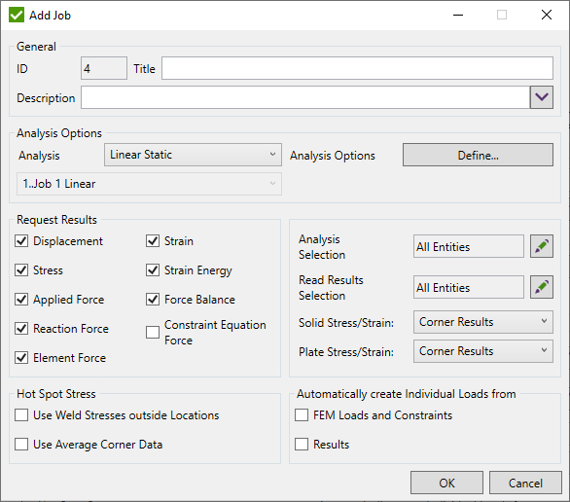Disable Force Balance results
The image size is (570, 502).
point(153,299)
